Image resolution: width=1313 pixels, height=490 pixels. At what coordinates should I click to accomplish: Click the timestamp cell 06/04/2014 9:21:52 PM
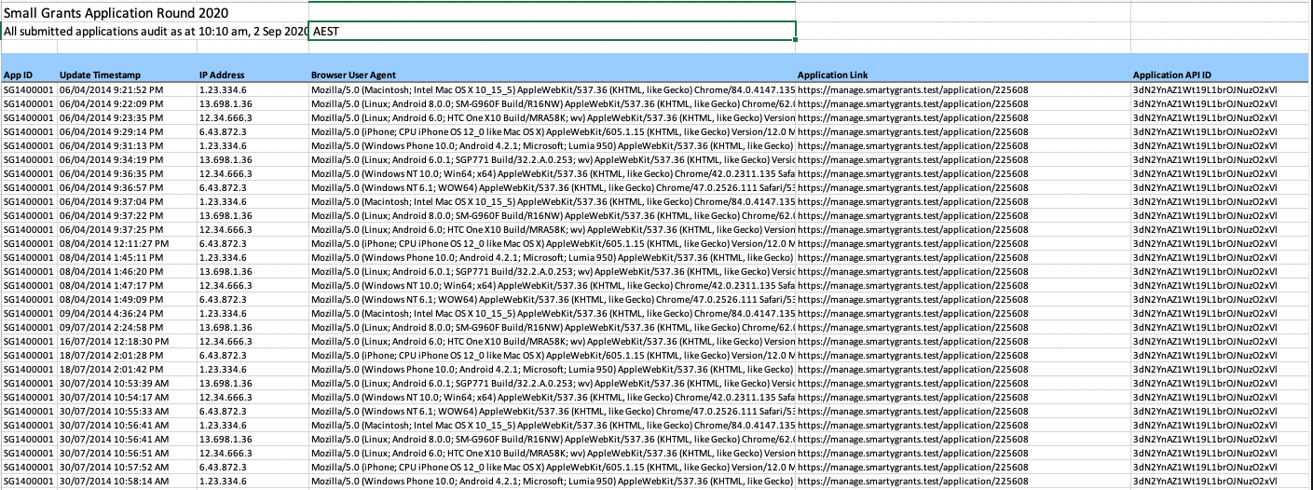click(110, 89)
